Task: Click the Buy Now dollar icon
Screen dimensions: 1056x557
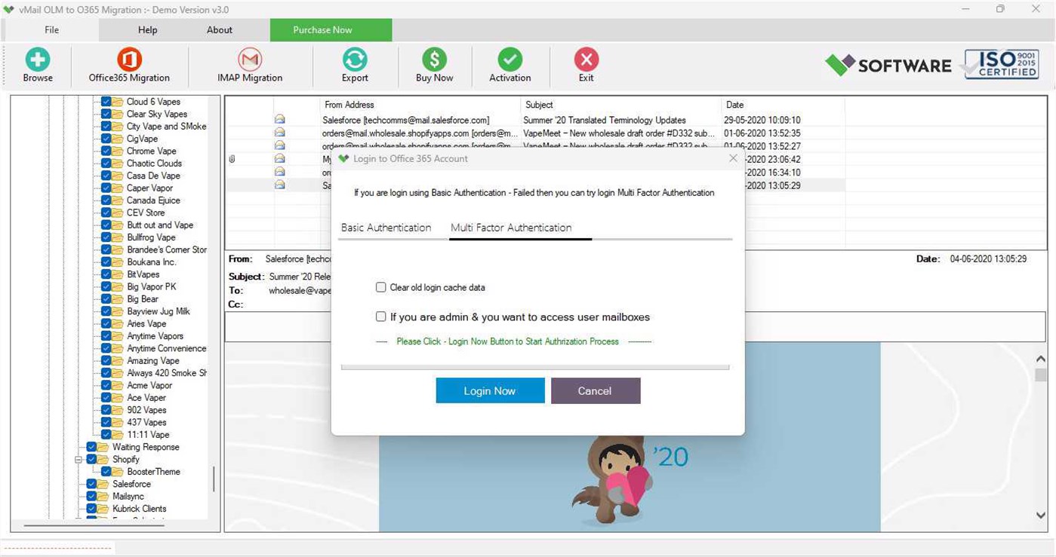Action: 434,60
